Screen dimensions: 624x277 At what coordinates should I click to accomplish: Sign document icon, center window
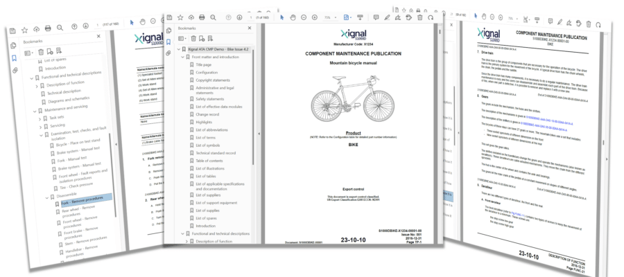click(x=397, y=17)
